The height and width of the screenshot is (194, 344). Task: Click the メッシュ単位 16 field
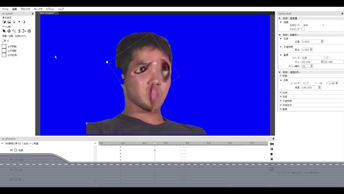307,66
